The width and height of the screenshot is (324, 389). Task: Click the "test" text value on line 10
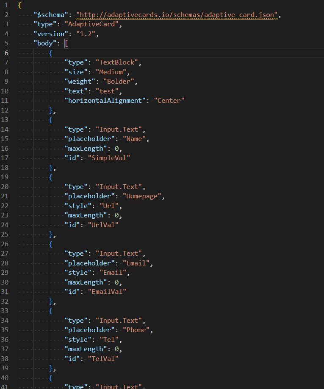pyautogui.click(x=107, y=91)
